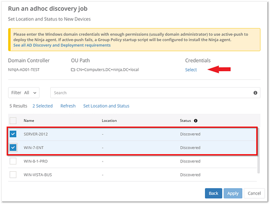Screen dimensions: 270x204
Task: Uncheck the WIN-7-ENT checkbox
Action: click(x=13, y=148)
